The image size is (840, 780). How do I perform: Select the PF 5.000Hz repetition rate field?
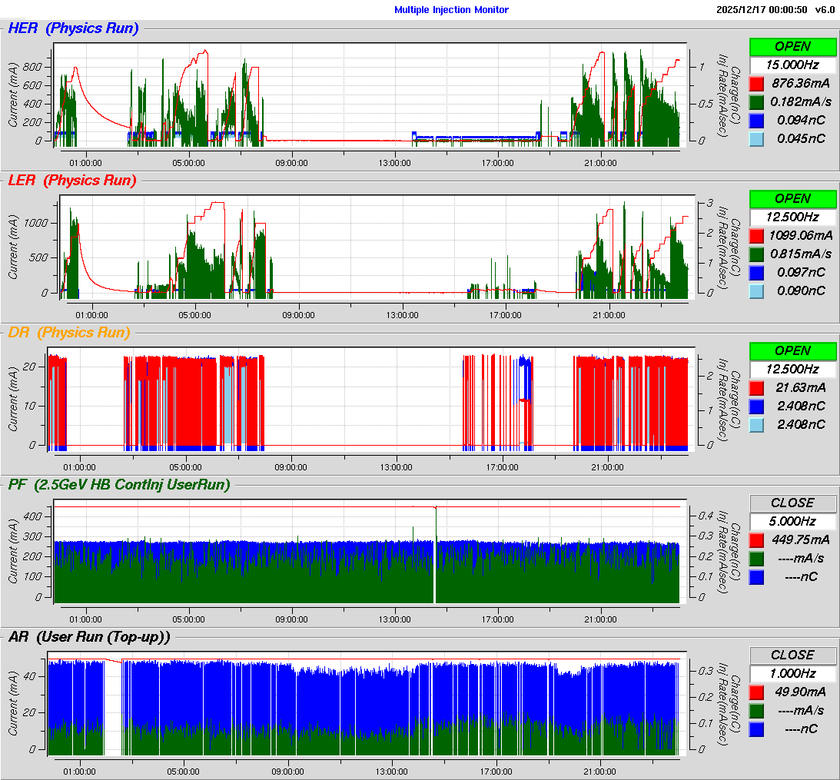coord(792,521)
